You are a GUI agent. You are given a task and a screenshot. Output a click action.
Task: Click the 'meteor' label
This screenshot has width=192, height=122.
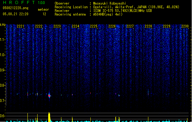[43, 9]
